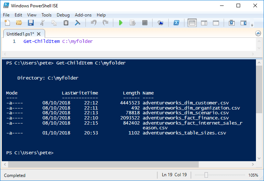Click line 1 Get-ChildItem in script editor
The height and width of the screenshot is (181, 264).
41,41
